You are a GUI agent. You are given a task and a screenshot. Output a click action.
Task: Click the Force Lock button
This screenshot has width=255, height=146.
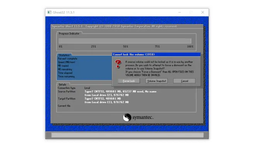[x=129, y=81]
